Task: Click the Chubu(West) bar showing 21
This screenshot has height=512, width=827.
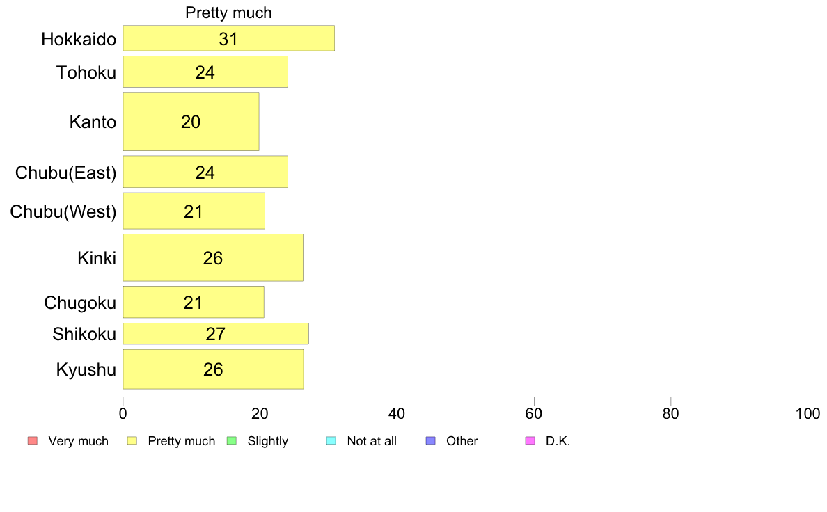Action: click(194, 211)
